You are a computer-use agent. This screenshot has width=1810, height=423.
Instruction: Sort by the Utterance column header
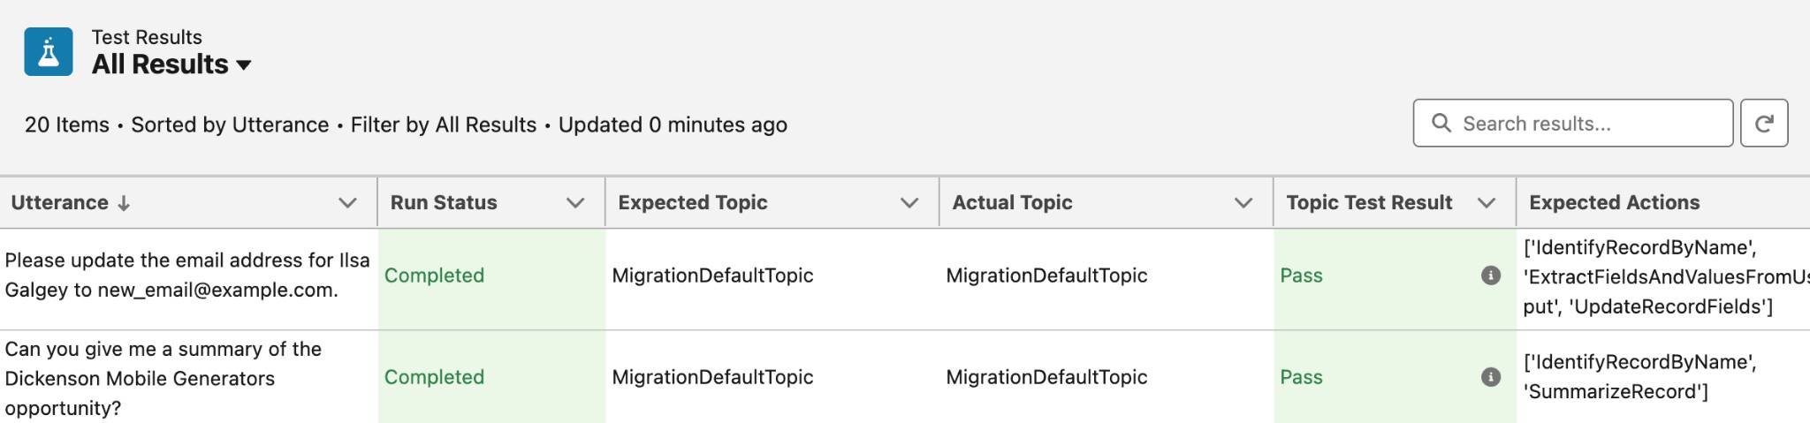coord(60,202)
